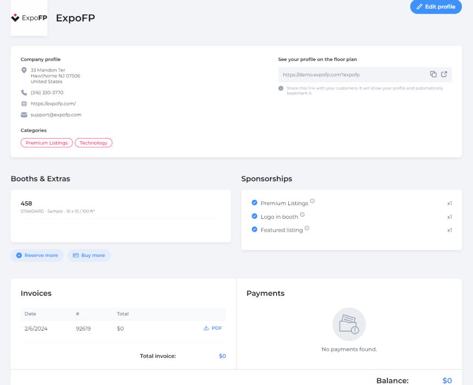
Task: Copy the floor plan profile link
Action: [x=433, y=74]
